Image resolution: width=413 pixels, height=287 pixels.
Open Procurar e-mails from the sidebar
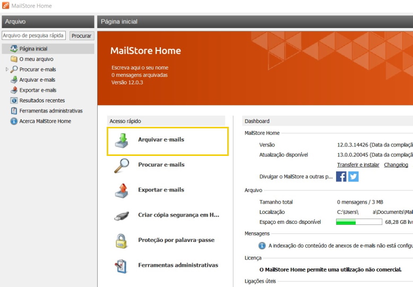pos(38,69)
